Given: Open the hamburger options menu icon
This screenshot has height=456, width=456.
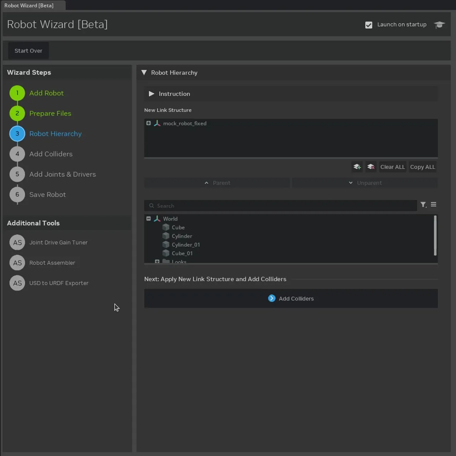Looking at the screenshot, I should click(434, 204).
